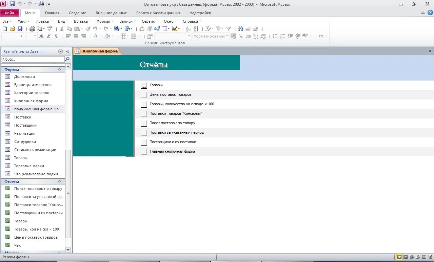
Task: Switch to Datasheet view in the status bar
Action: point(405,257)
